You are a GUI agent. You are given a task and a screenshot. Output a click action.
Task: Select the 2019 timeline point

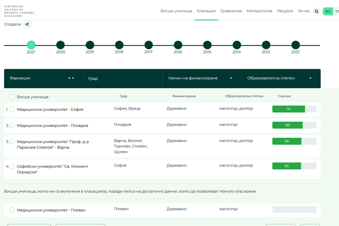(x=90, y=45)
